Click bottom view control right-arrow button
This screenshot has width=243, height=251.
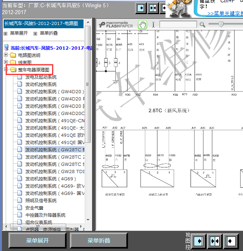point(199,241)
